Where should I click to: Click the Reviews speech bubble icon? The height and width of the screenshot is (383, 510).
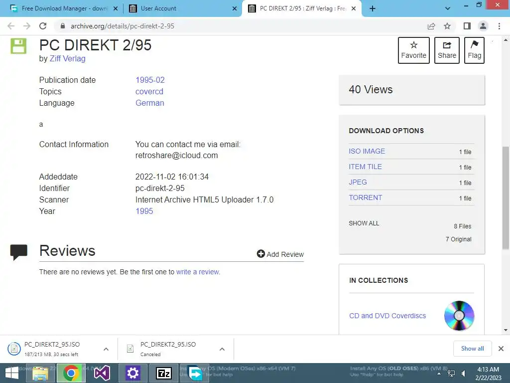pyautogui.click(x=18, y=252)
